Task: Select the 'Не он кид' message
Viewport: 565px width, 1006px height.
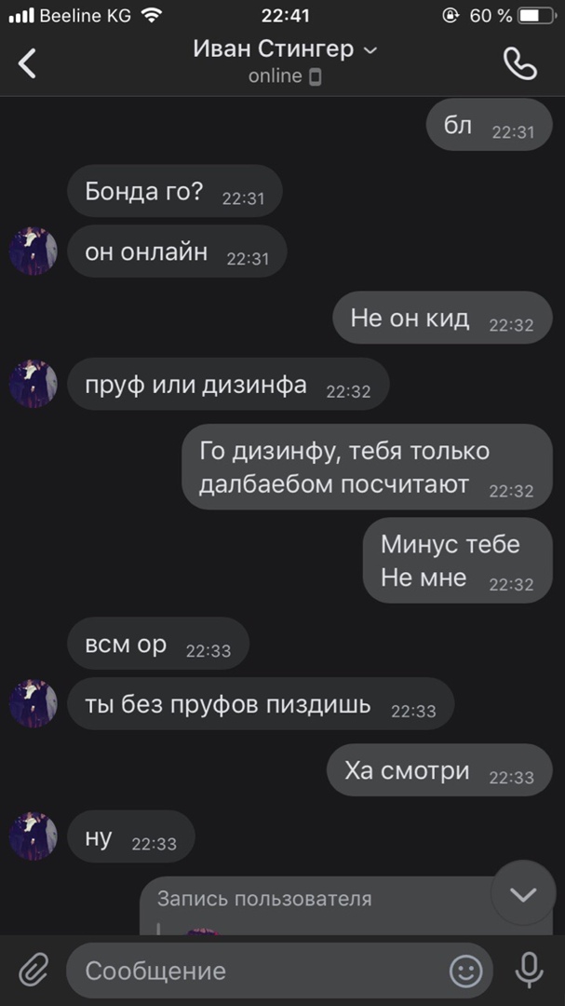Action: (x=442, y=318)
